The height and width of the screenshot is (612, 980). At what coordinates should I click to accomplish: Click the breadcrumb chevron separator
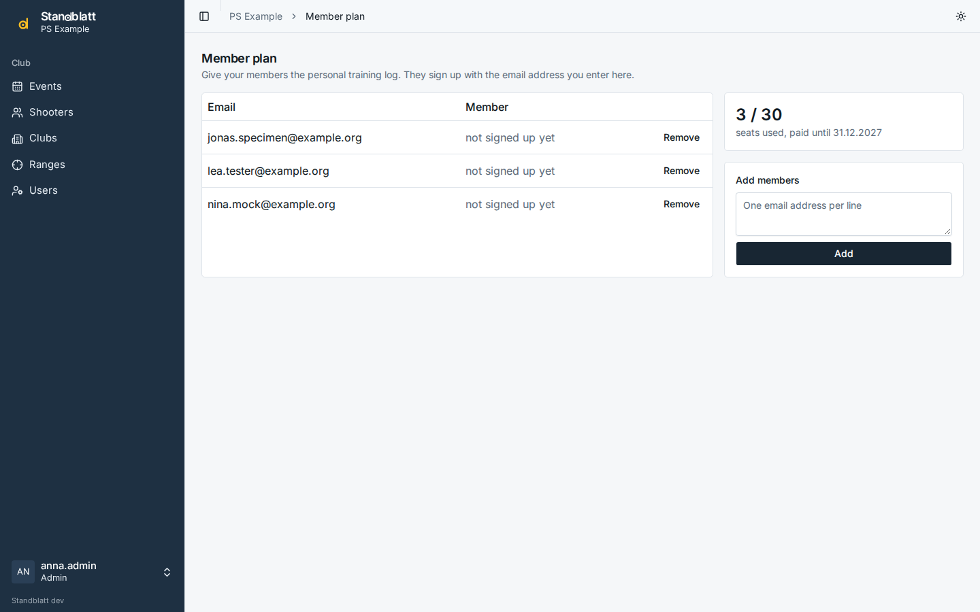[294, 16]
